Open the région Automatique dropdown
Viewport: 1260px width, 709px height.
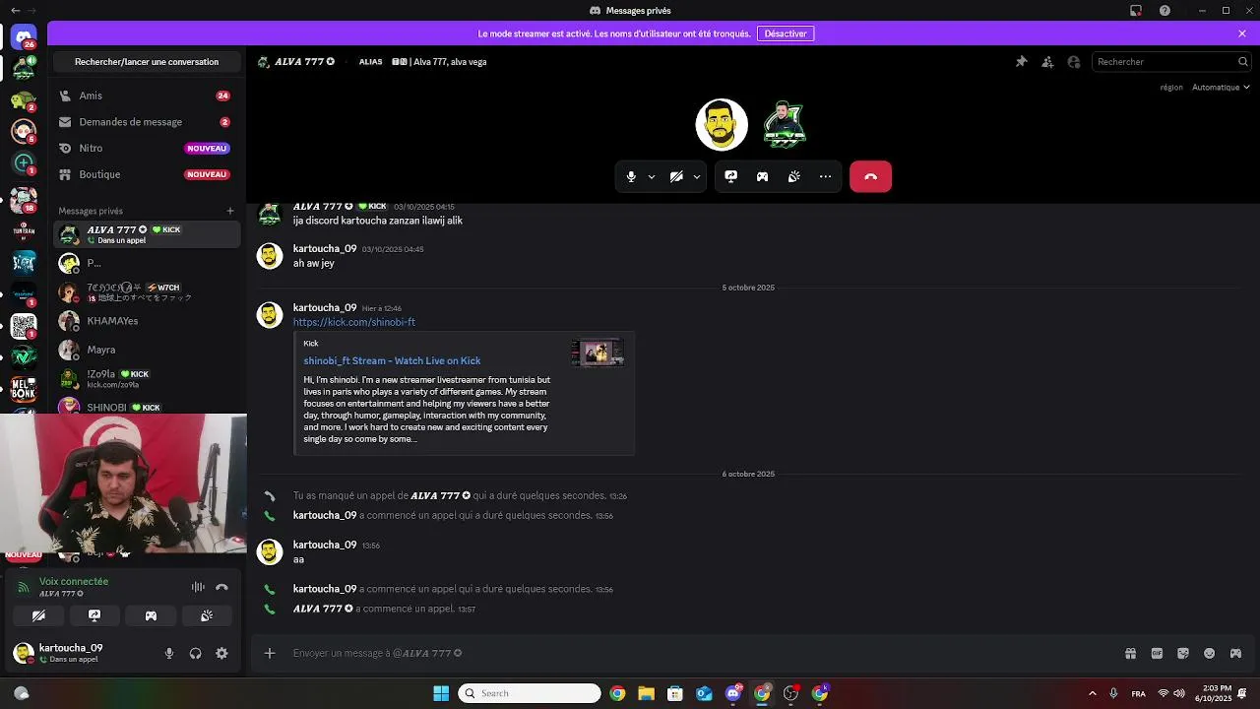coord(1221,87)
